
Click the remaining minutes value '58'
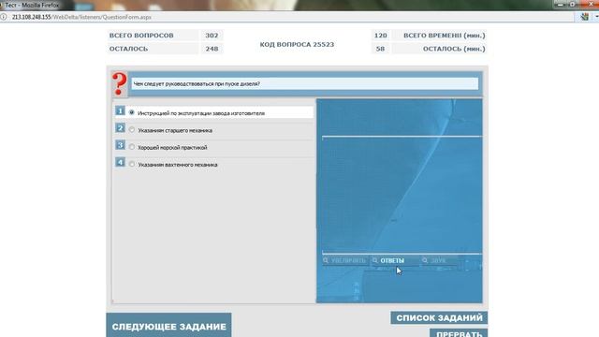click(381, 49)
